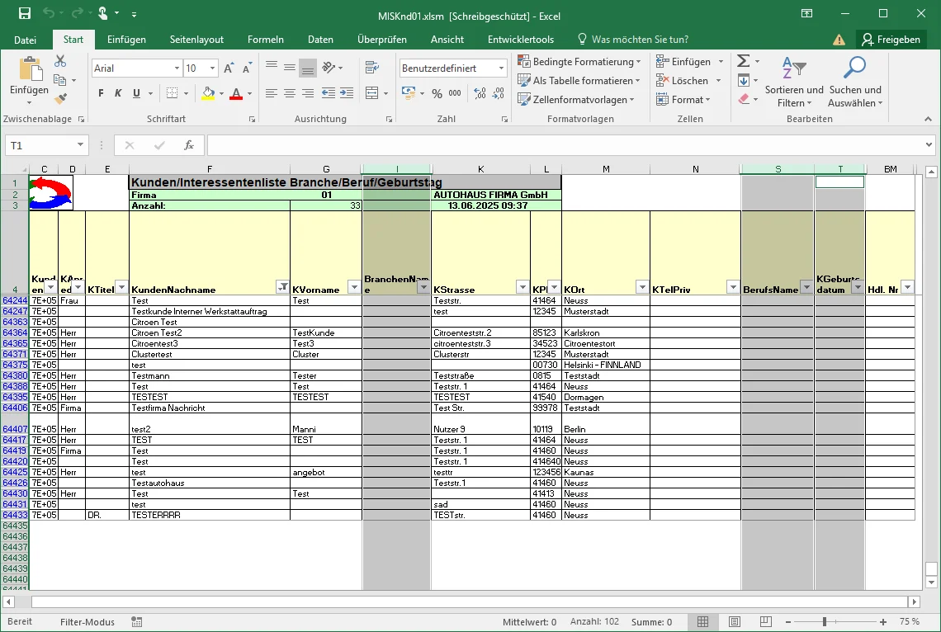Save the workbook using the disk icon

tap(25, 13)
